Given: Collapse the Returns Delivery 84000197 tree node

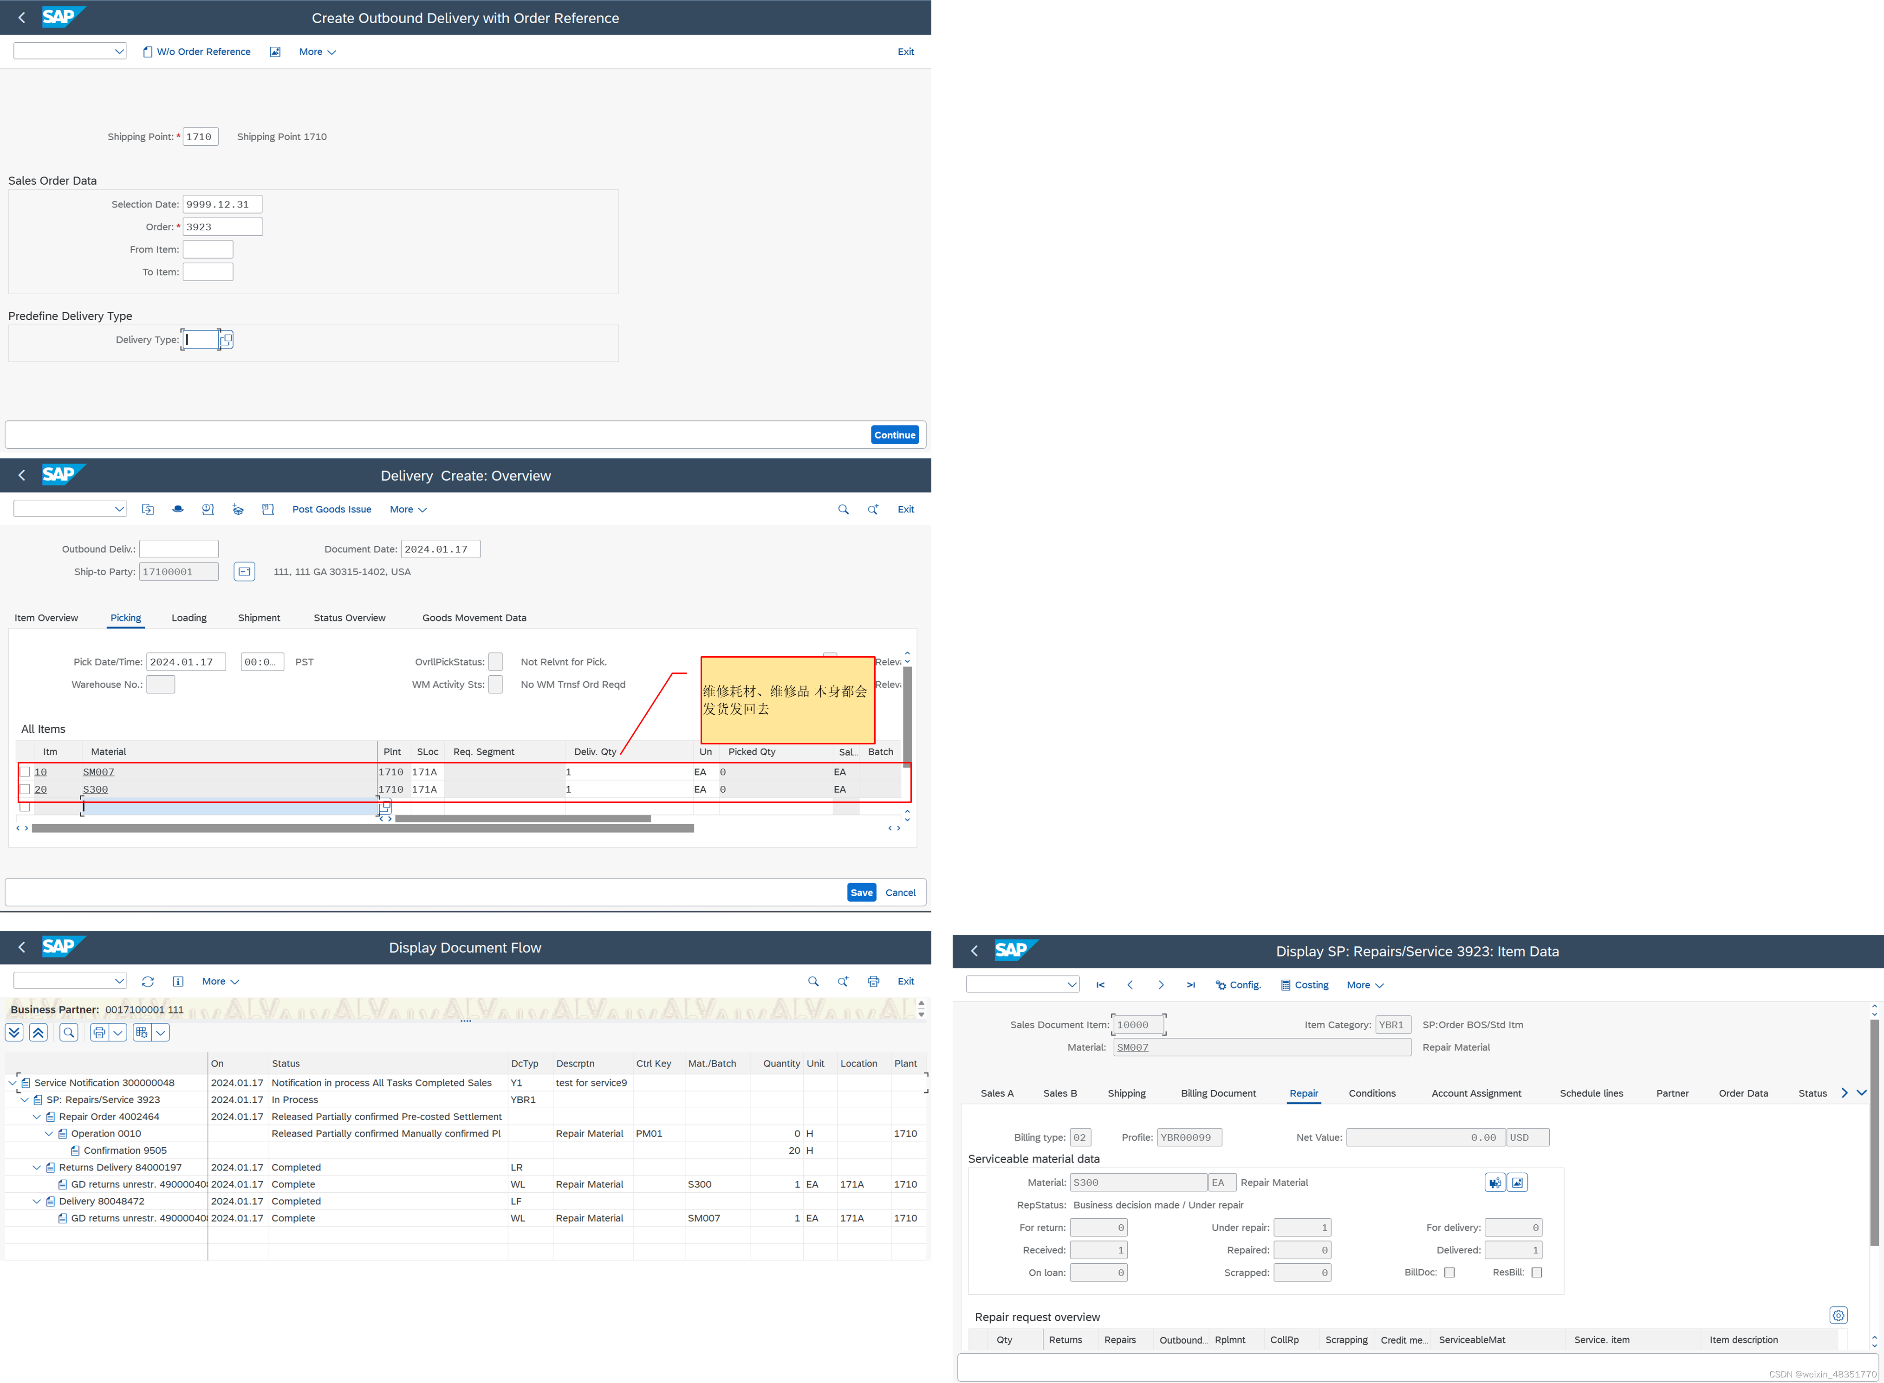Looking at the screenshot, I should pos(37,1167).
